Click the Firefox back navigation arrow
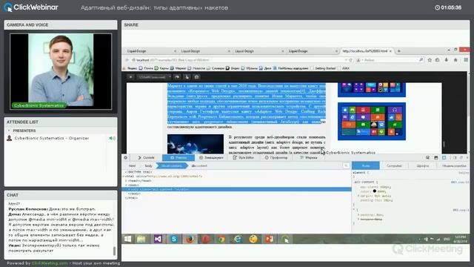Viewport: 474px width, 267px height. tap(127, 60)
